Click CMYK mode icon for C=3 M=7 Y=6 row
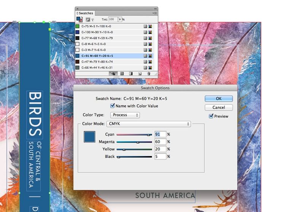The image size is (285, 212). click(x=150, y=50)
